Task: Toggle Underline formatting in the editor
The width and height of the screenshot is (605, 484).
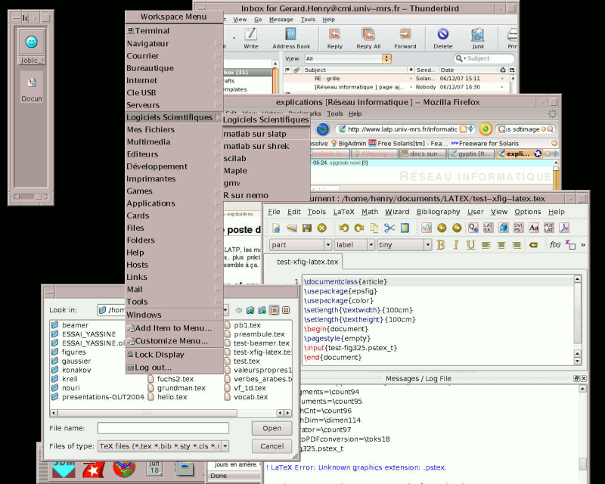Action: click(x=471, y=244)
